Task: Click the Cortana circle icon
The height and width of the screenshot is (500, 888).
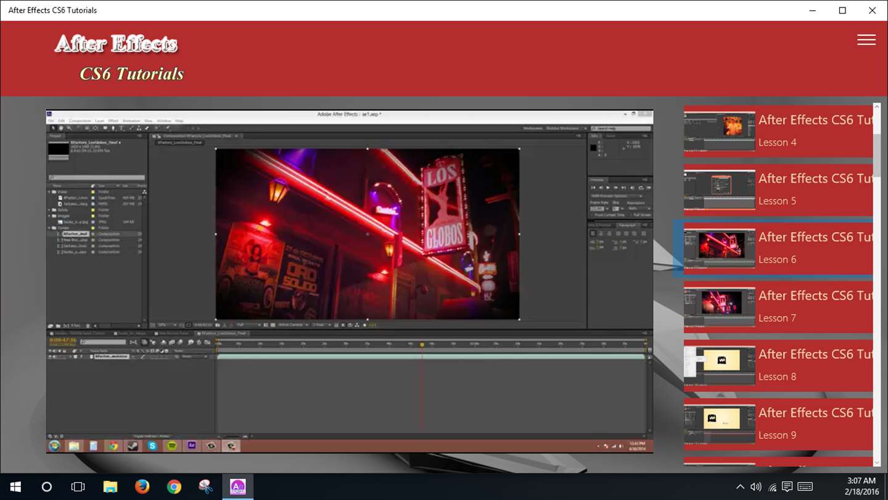Action: [x=46, y=487]
